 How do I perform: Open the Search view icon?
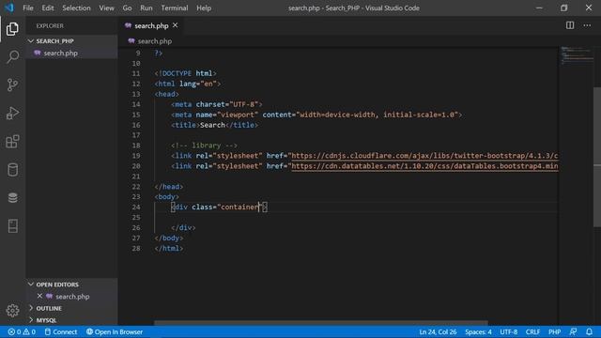click(12, 56)
